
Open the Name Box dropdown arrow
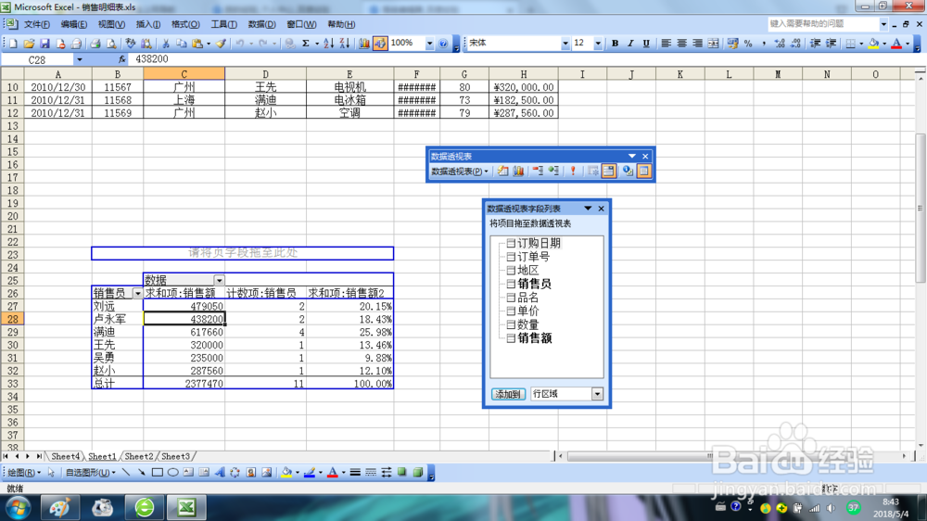coord(79,59)
